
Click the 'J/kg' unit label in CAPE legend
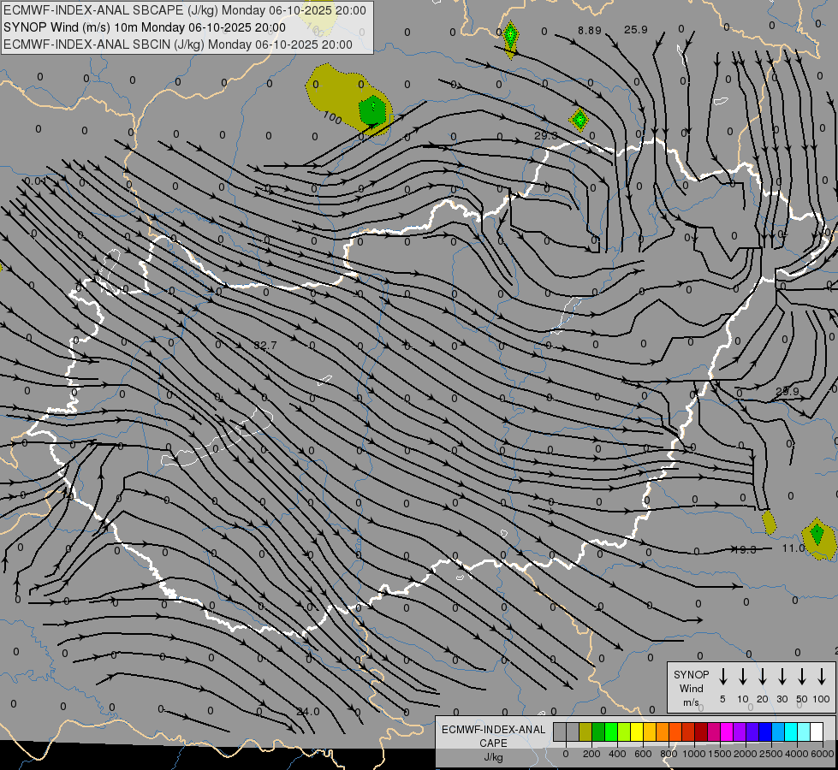pos(493,757)
